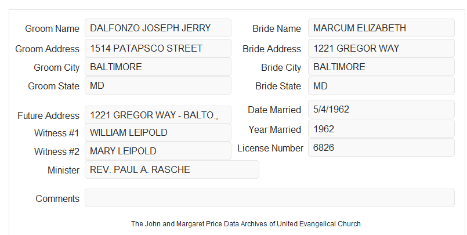Click the Bride State field
This screenshot has height=235, width=467.
pyautogui.click(x=381, y=86)
